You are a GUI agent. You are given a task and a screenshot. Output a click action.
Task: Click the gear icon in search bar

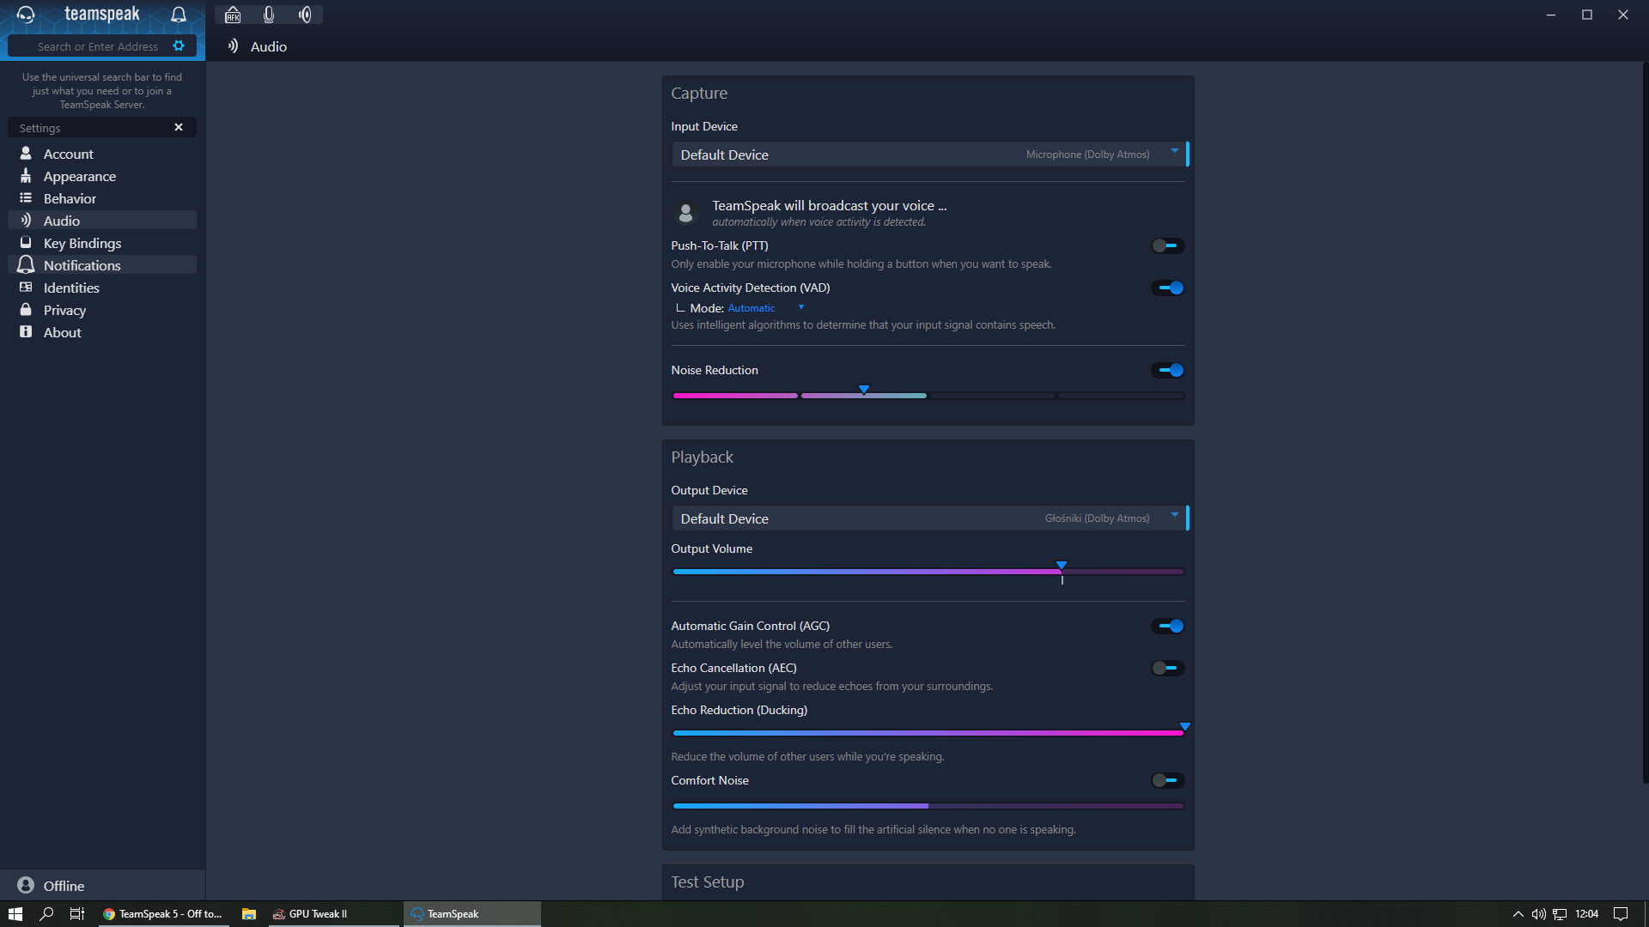179,46
